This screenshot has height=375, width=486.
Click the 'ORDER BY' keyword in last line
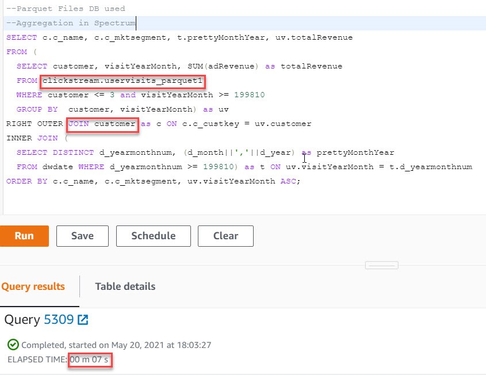coord(26,181)
